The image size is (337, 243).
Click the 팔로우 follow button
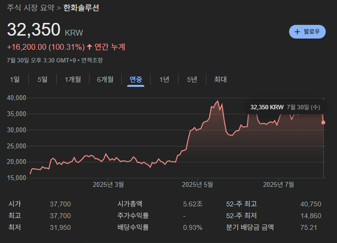[307, 32]
